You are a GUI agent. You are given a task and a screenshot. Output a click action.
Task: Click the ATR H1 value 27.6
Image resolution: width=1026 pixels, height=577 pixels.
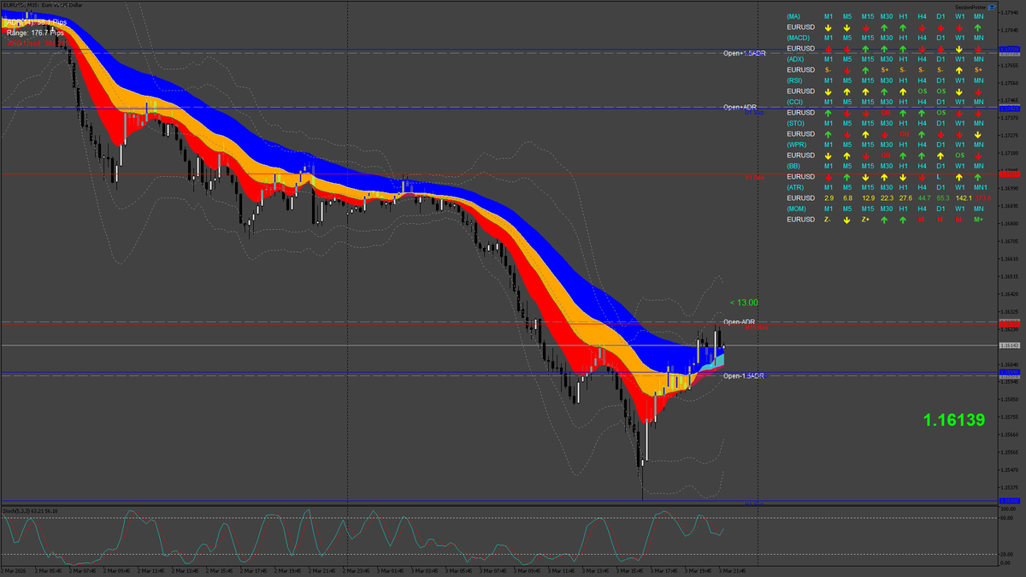tap(905, 198)
